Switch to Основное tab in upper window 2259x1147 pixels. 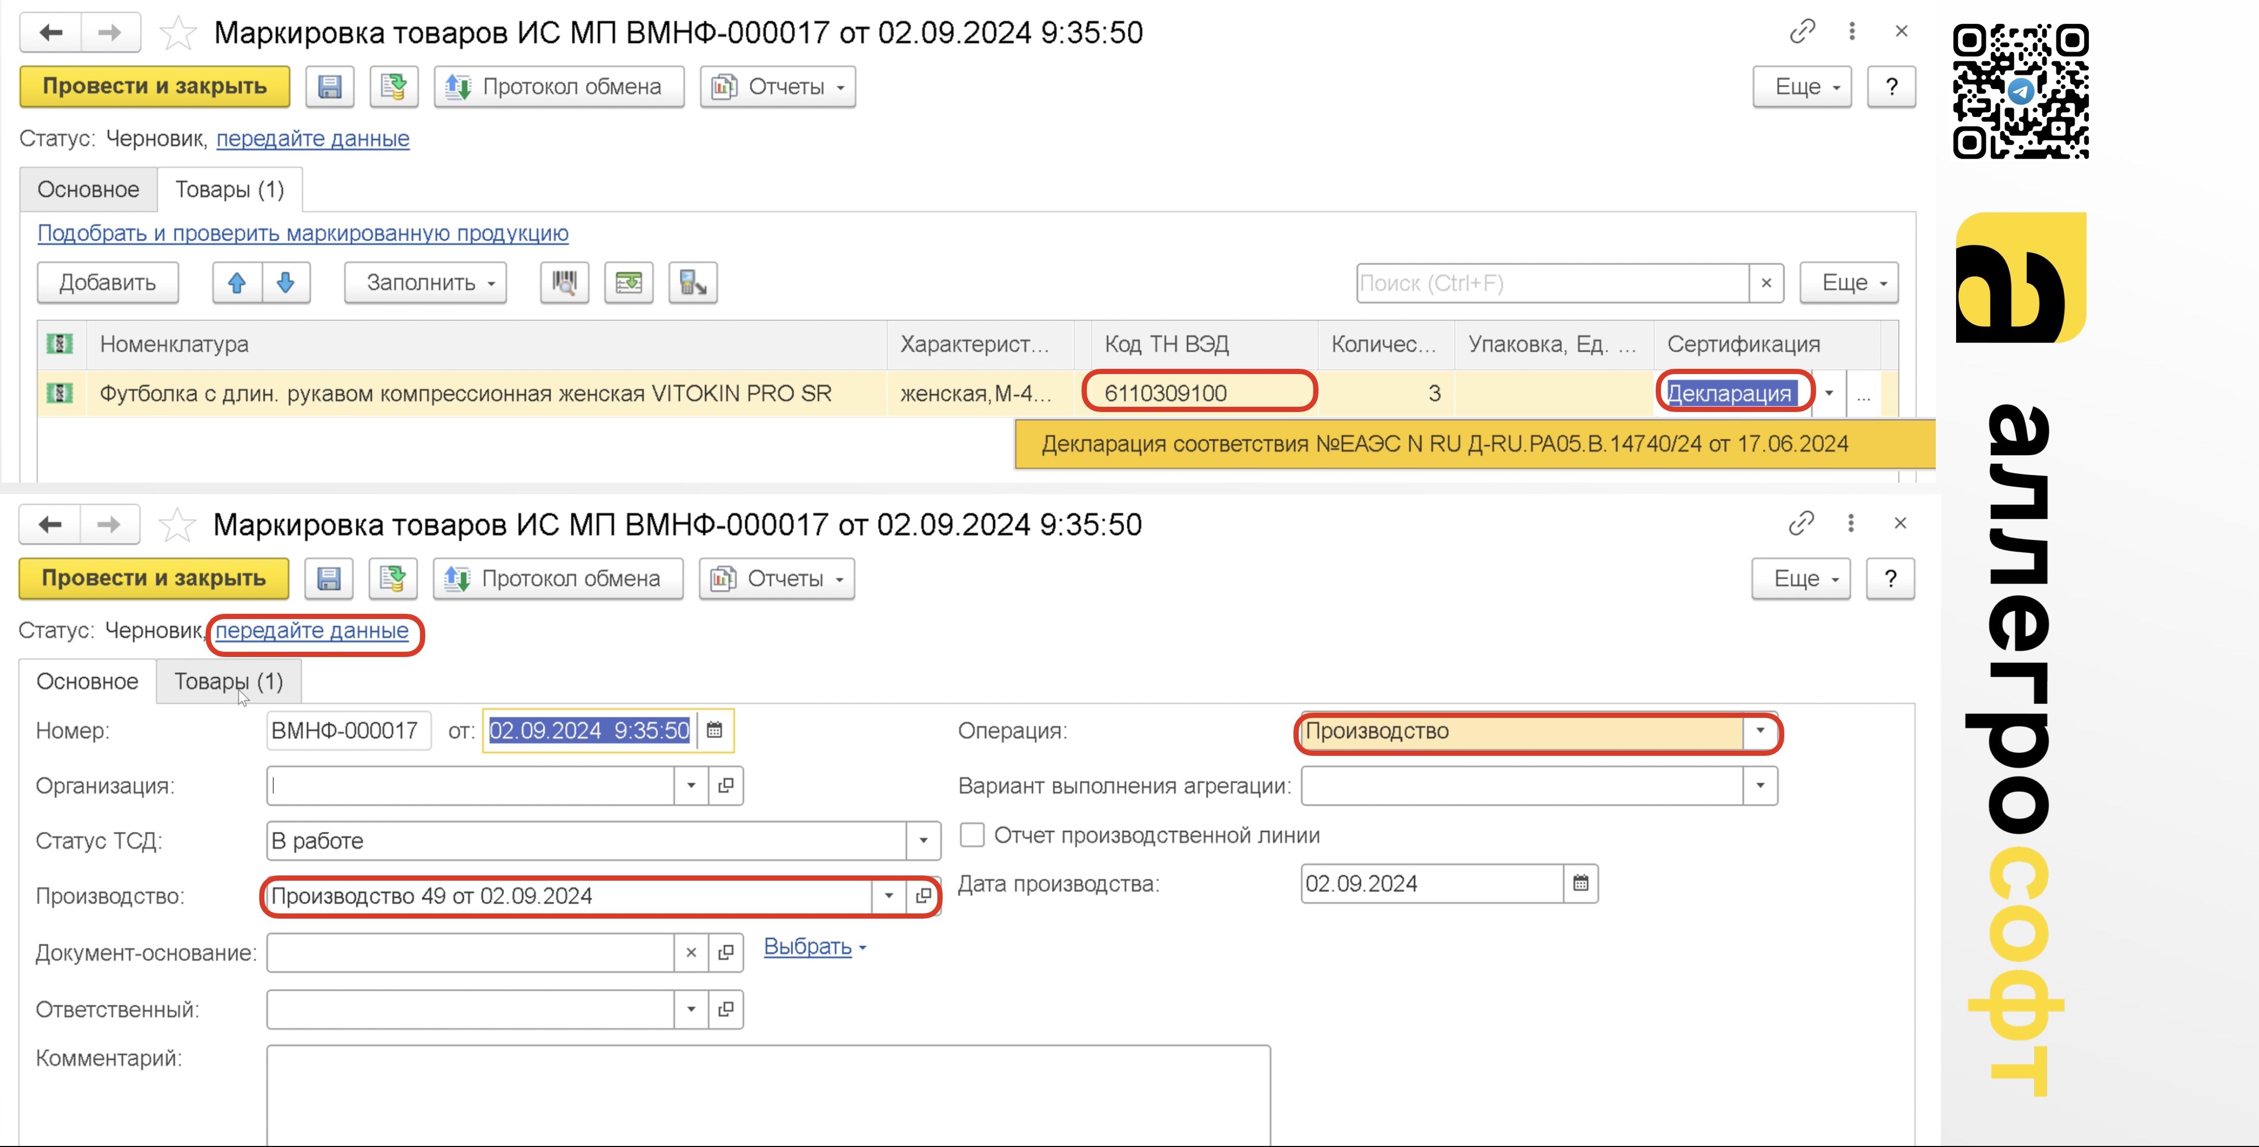[x=87, y=189]
